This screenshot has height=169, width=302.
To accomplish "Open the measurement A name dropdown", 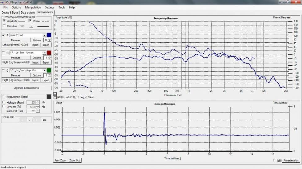I will 45,35.
